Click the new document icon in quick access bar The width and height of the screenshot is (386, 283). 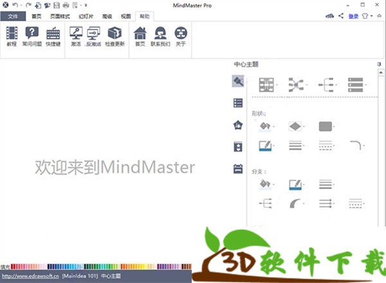(38, 5)
